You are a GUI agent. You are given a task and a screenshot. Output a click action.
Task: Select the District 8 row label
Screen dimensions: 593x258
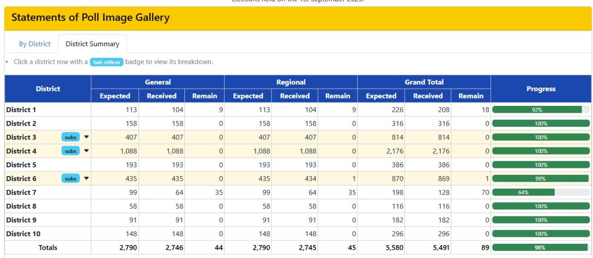click(x=21, y=206)
